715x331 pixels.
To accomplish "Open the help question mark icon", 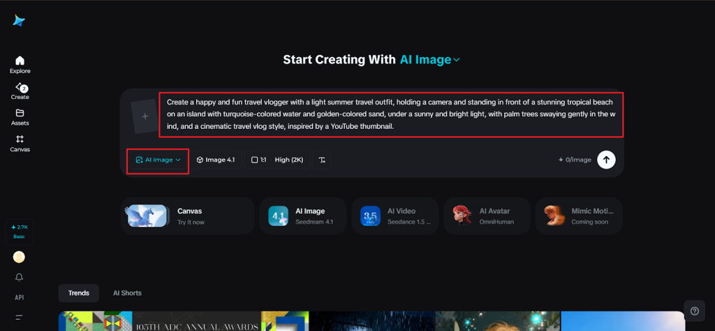I will pyautogui.click(x=694, y=311).
